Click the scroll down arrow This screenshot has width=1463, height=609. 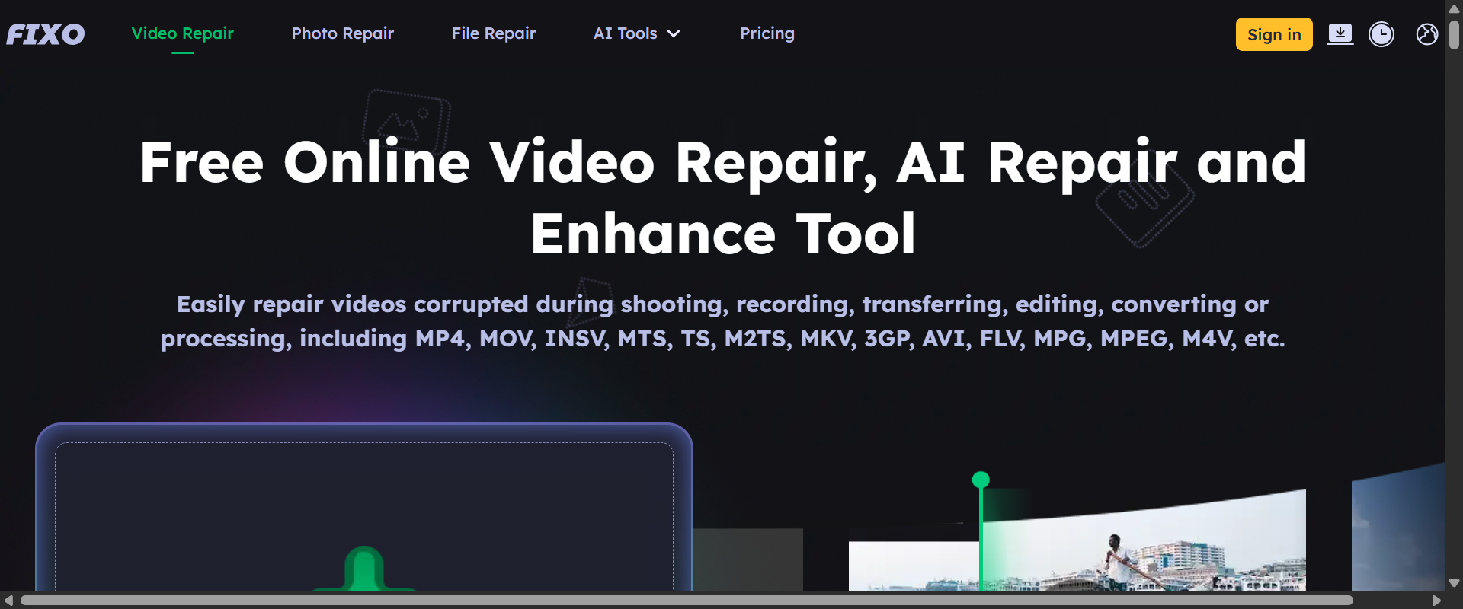1454,583
